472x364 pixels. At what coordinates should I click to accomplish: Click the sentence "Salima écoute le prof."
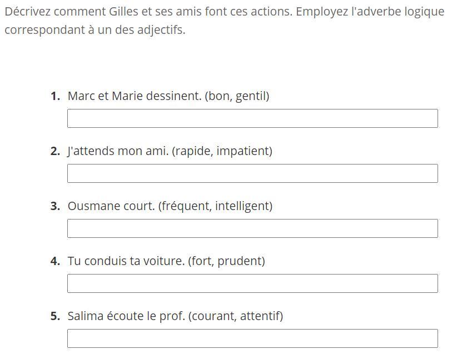(x=126, y=316)
